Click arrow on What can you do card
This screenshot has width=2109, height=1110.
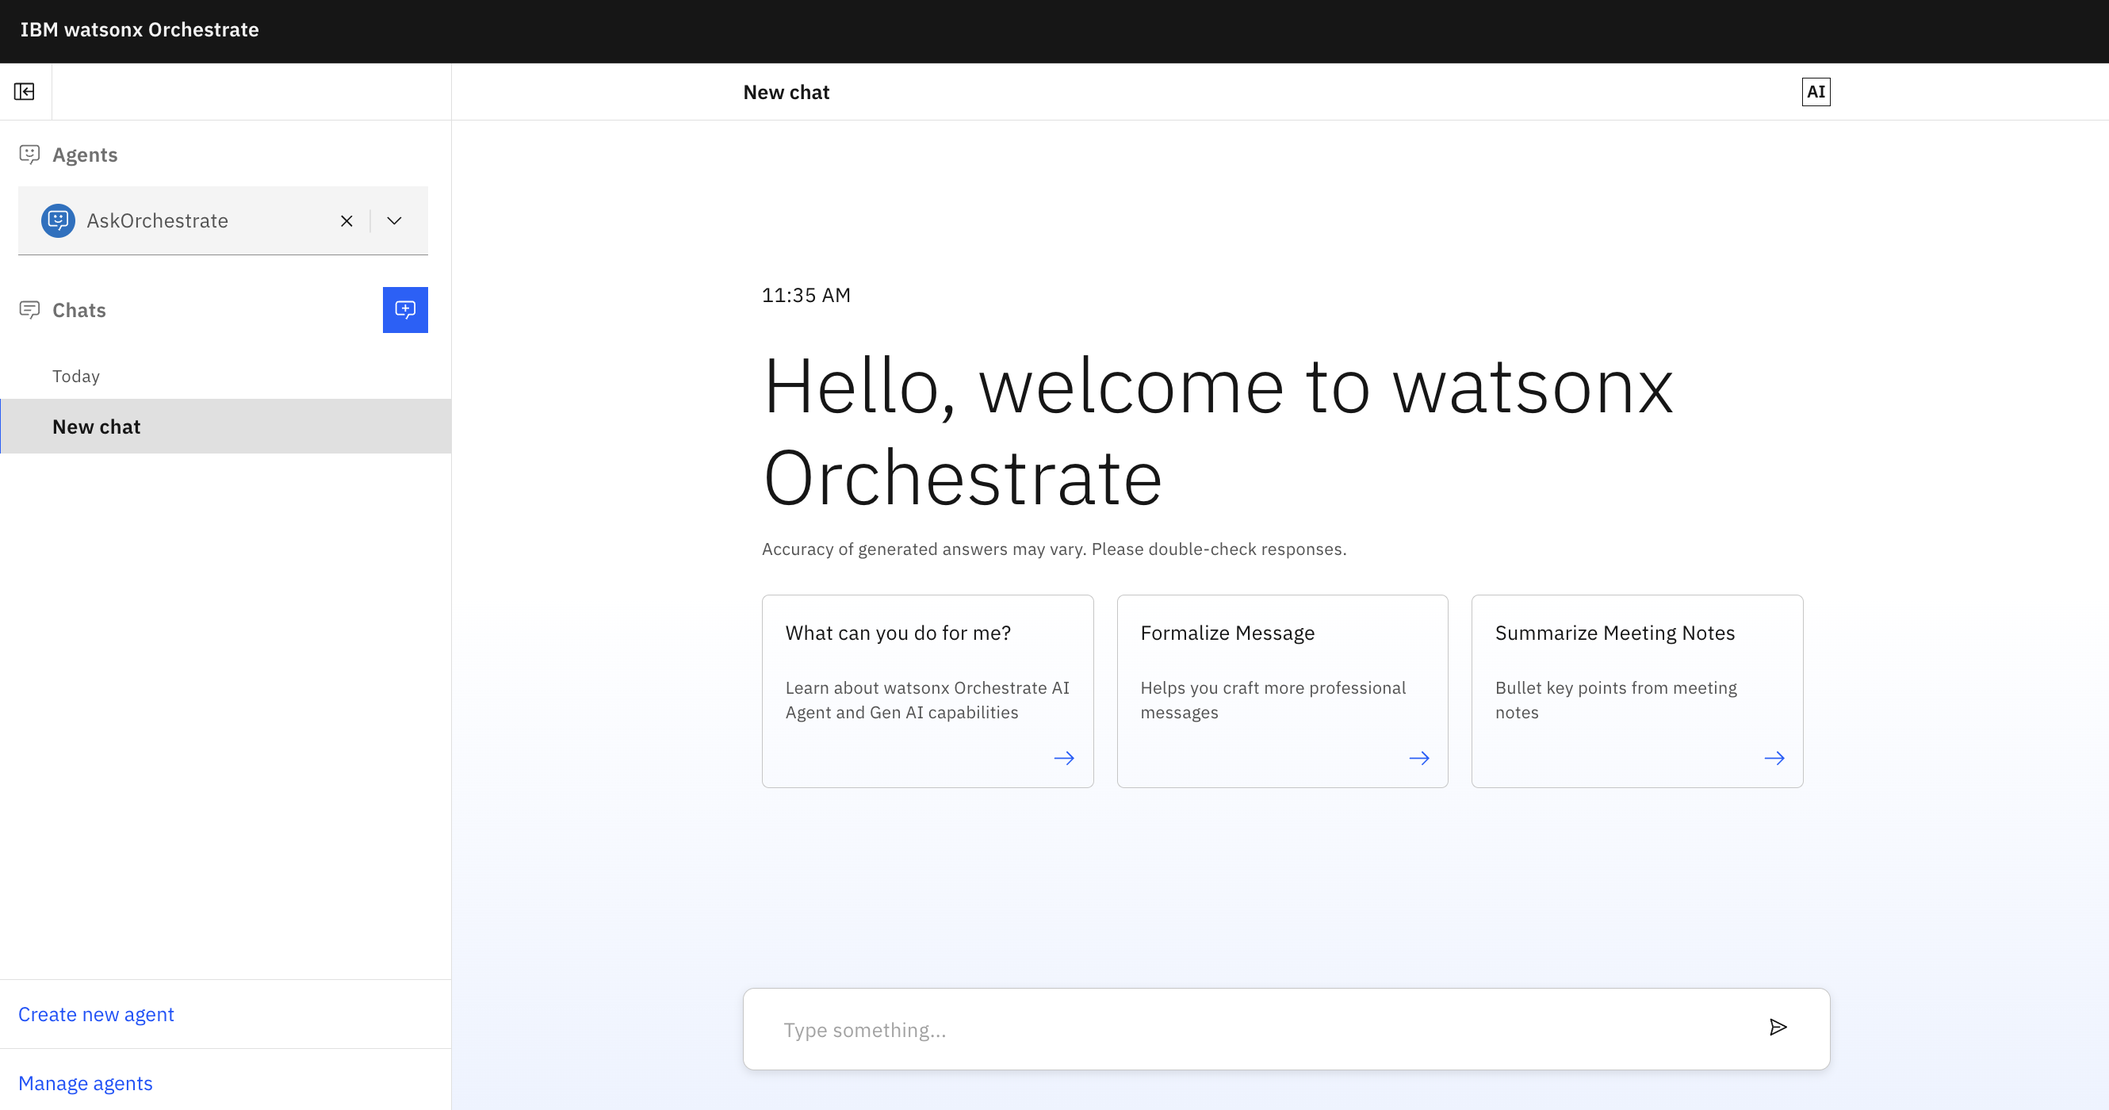click(1064, 758)
